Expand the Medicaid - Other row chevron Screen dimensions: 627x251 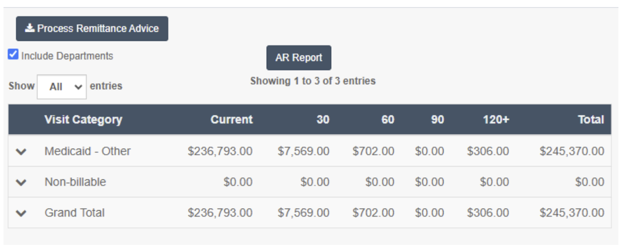pyautogui.click(x=21, y=152)
